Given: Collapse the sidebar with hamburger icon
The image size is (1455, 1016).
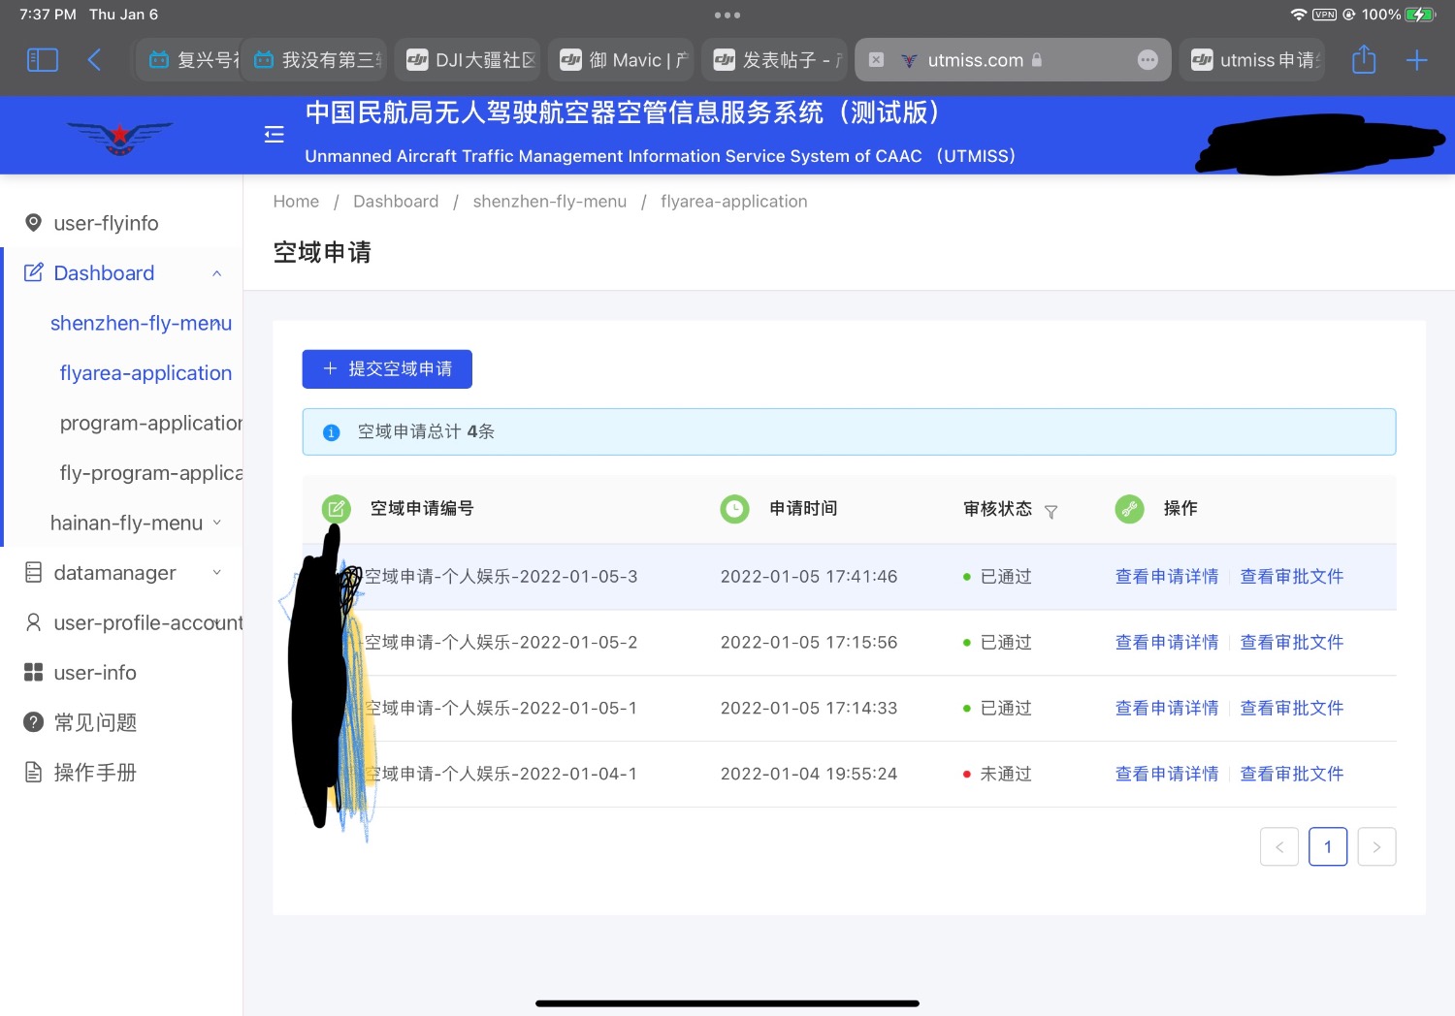Looking at the screenshot, I should point(275,134).
